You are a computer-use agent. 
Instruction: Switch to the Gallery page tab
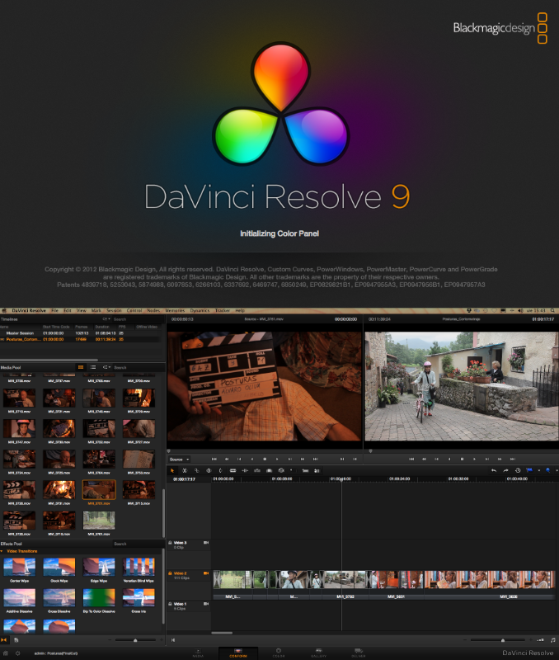pyautogui.click(x=318, y=653)
